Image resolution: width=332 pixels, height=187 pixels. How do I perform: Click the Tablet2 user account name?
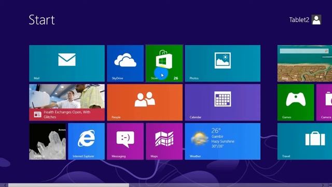point(299,20)
